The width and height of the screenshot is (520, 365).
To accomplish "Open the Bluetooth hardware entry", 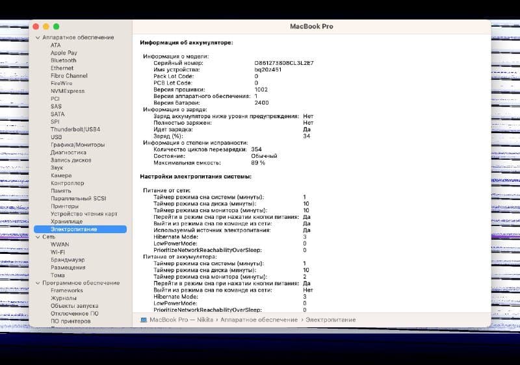I will [x=63, y=60].
